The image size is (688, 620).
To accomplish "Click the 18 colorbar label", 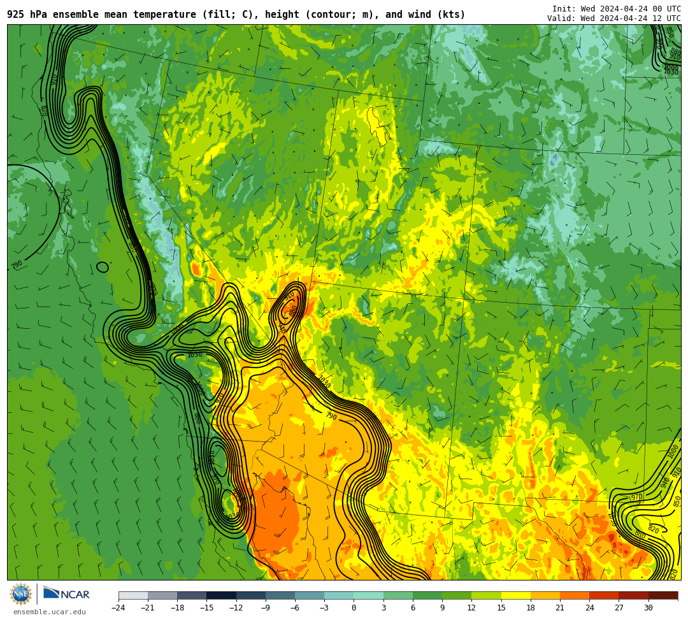I will 531,608.
